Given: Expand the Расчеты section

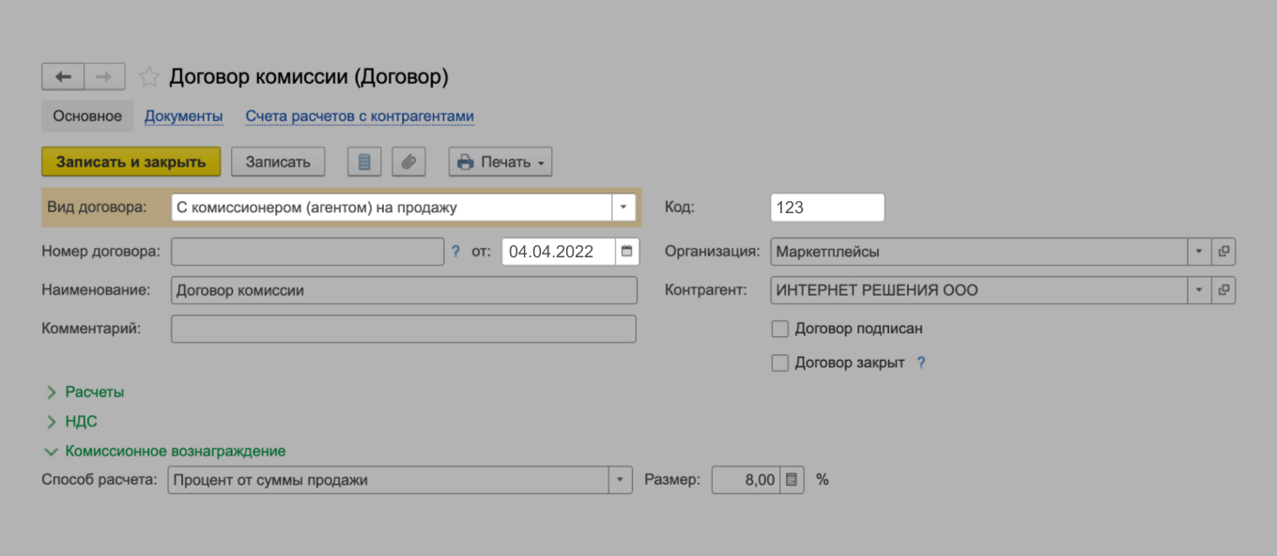Looking at the screenshot, I should pos(94,392).
